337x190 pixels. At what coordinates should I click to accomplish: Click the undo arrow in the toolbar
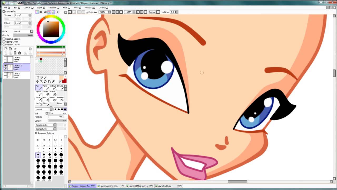tap(70, 12)
